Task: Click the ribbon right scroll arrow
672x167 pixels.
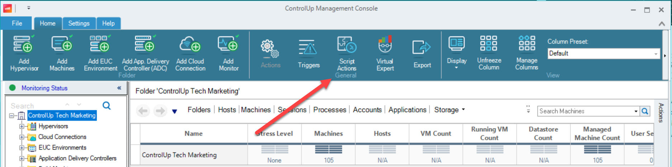Action: (x=665, y=56)
